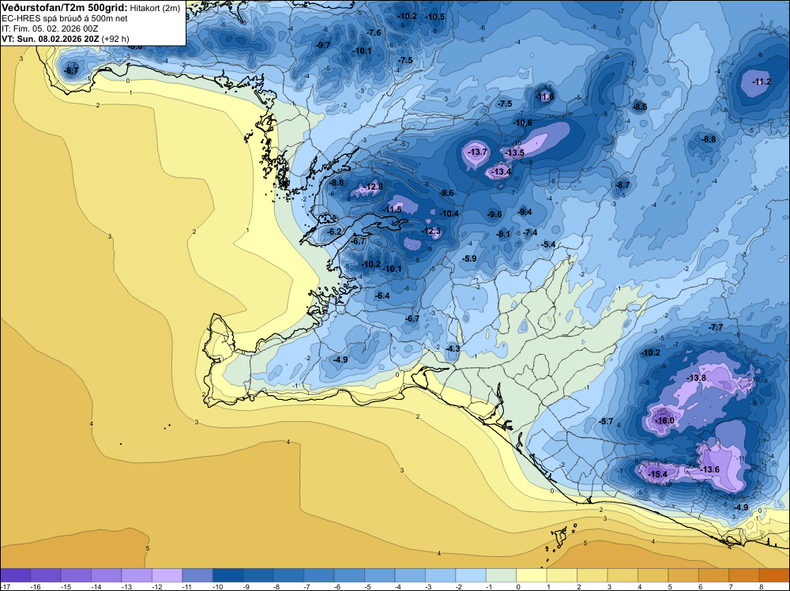The image size is (790, 591).
Task: Click the -5.4 temperature value
Action: 548,244
